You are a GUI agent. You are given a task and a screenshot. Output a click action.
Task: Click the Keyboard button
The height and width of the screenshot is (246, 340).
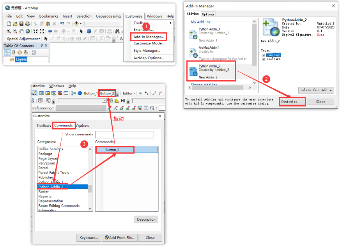(x=89, y=238)
